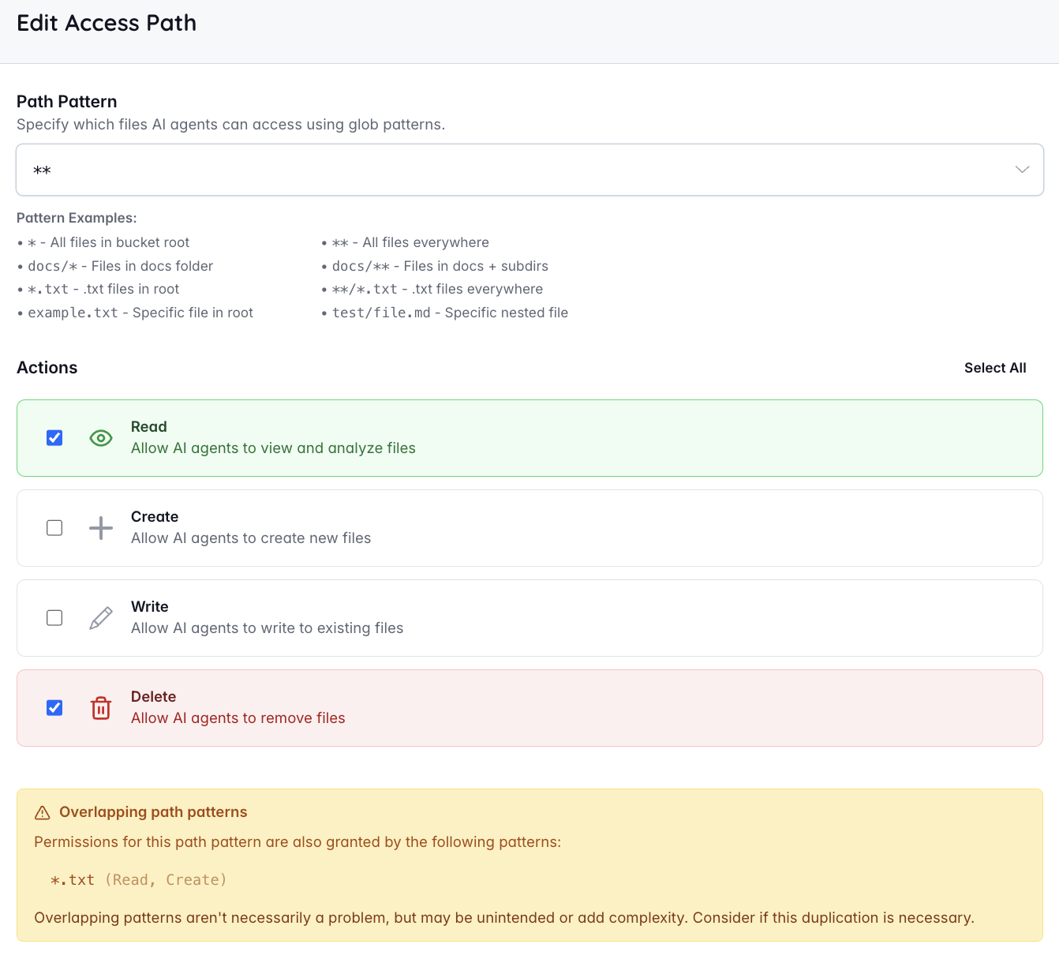This screenshot has height=963, width=1059.
Task: Enable the Create permission checkbox
Action: click(54, 528)
